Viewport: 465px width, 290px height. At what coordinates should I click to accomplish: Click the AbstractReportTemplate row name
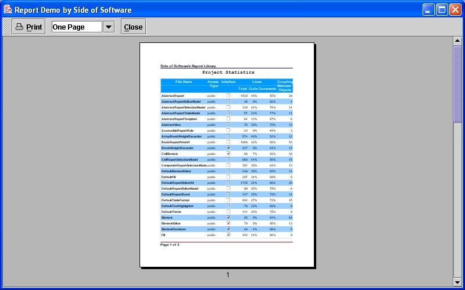point(179,119)
